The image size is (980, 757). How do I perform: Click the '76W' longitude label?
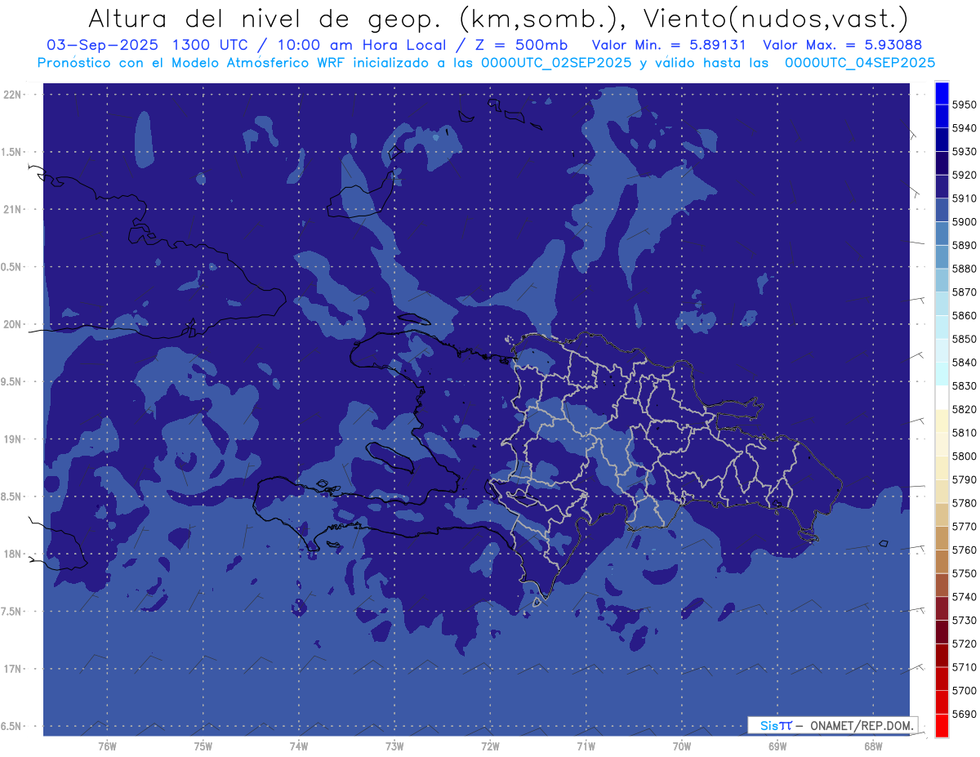click(x=107, y=746)
